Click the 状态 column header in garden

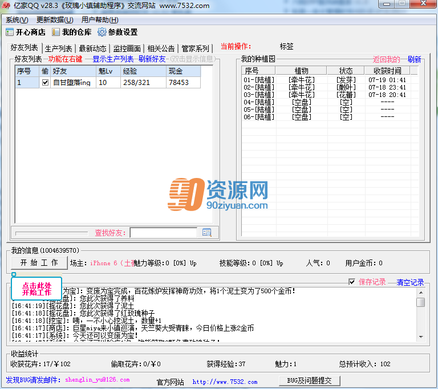click(346, 70)
